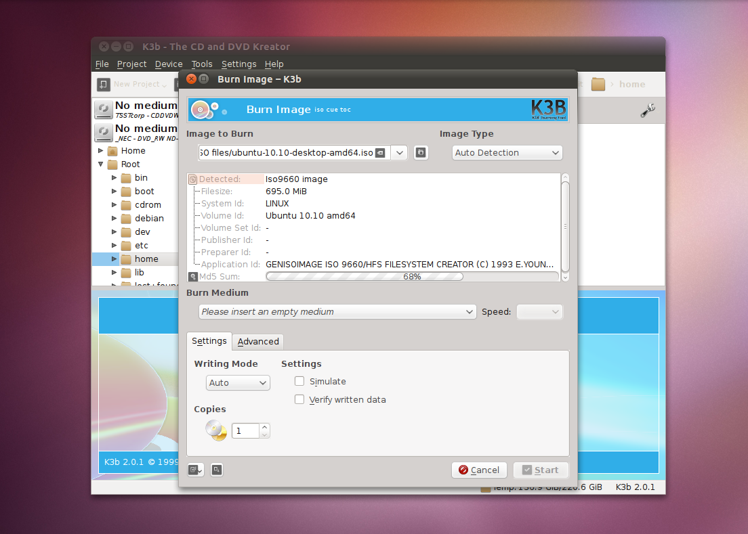Viewport: 748px width, 534px height.
Task: Expand the Home tree folder
Action: 101,150
